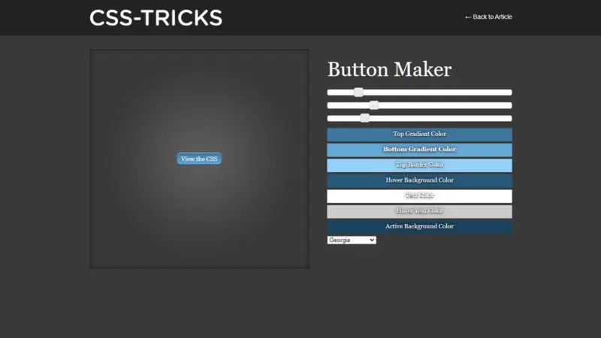Open the Georgia font dropdown
Viewport: 601px width, 338px height.
tap(352, 240)
